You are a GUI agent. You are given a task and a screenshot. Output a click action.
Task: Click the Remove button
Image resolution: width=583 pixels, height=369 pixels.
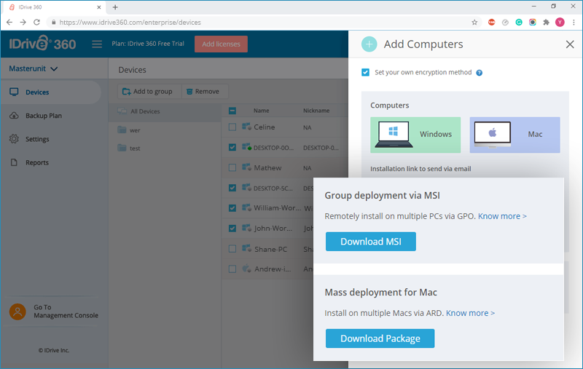(205, 91)
